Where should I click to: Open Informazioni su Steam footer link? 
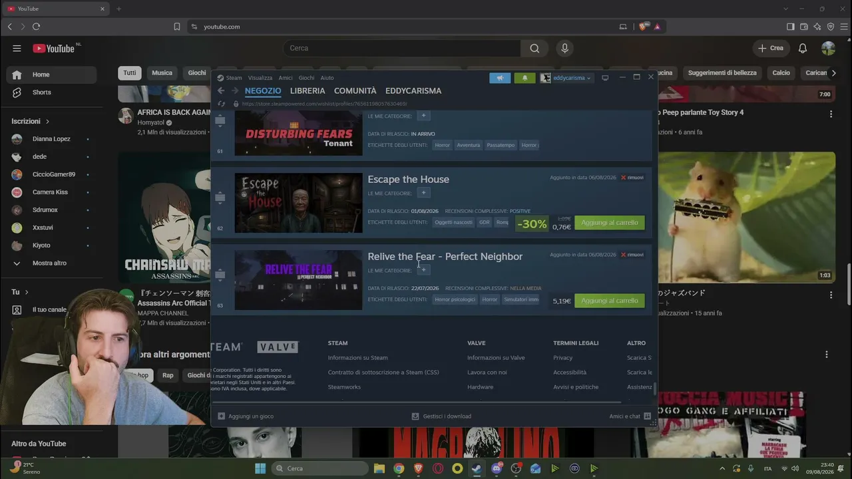[x=357, y=358]
